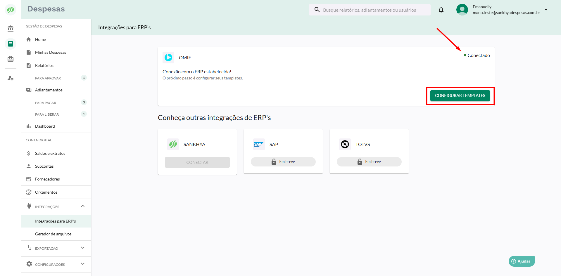Click the search magnifier icon
The image size is (561, 276).
(x=317, y=10)
